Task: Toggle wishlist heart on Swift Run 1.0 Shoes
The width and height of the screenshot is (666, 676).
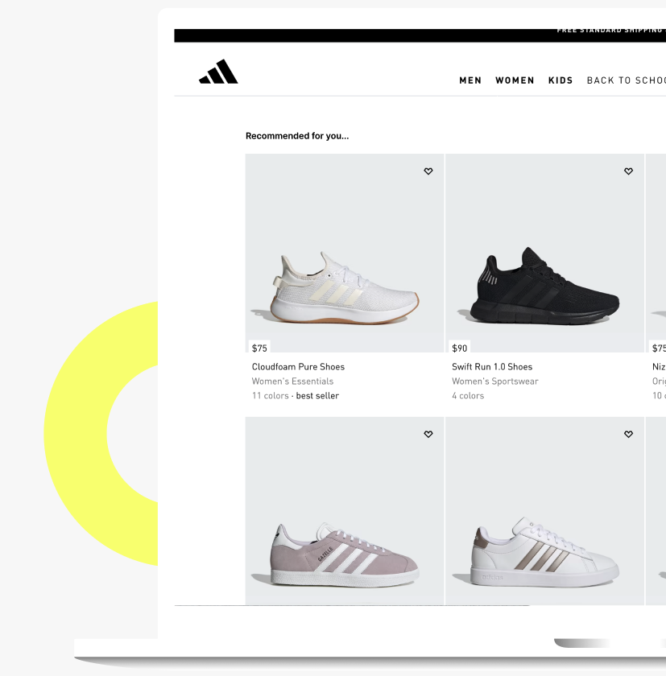Action: 628,171
